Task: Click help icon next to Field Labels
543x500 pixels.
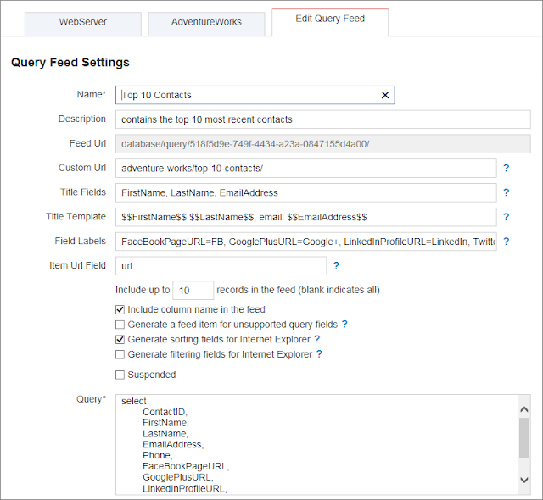Action: 507,242
